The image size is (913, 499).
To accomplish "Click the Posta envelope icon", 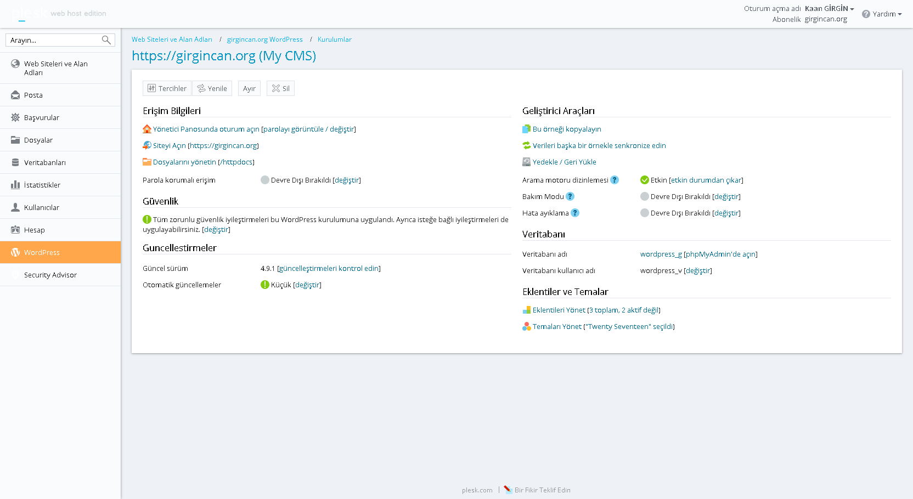I will tap(15, 95).
